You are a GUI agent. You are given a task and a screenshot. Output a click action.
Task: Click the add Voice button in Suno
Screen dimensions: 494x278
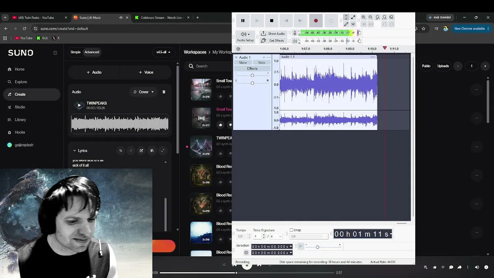point(146,72)
